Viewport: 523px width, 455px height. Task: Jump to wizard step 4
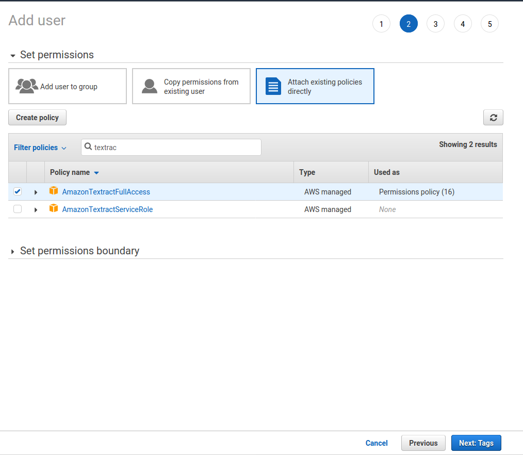click(x=463, y=24)
